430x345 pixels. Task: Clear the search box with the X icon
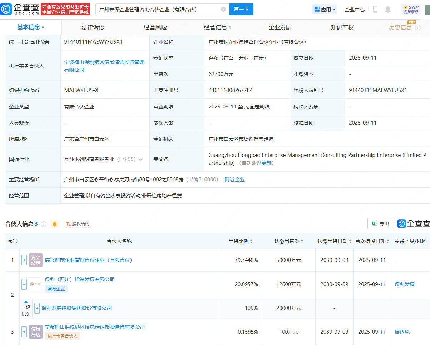tap(223, 9)
